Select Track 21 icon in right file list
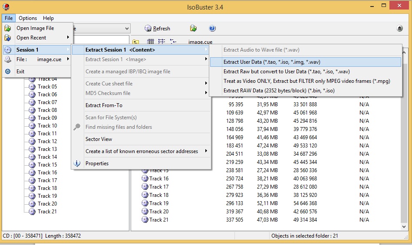 pos(145,220)
